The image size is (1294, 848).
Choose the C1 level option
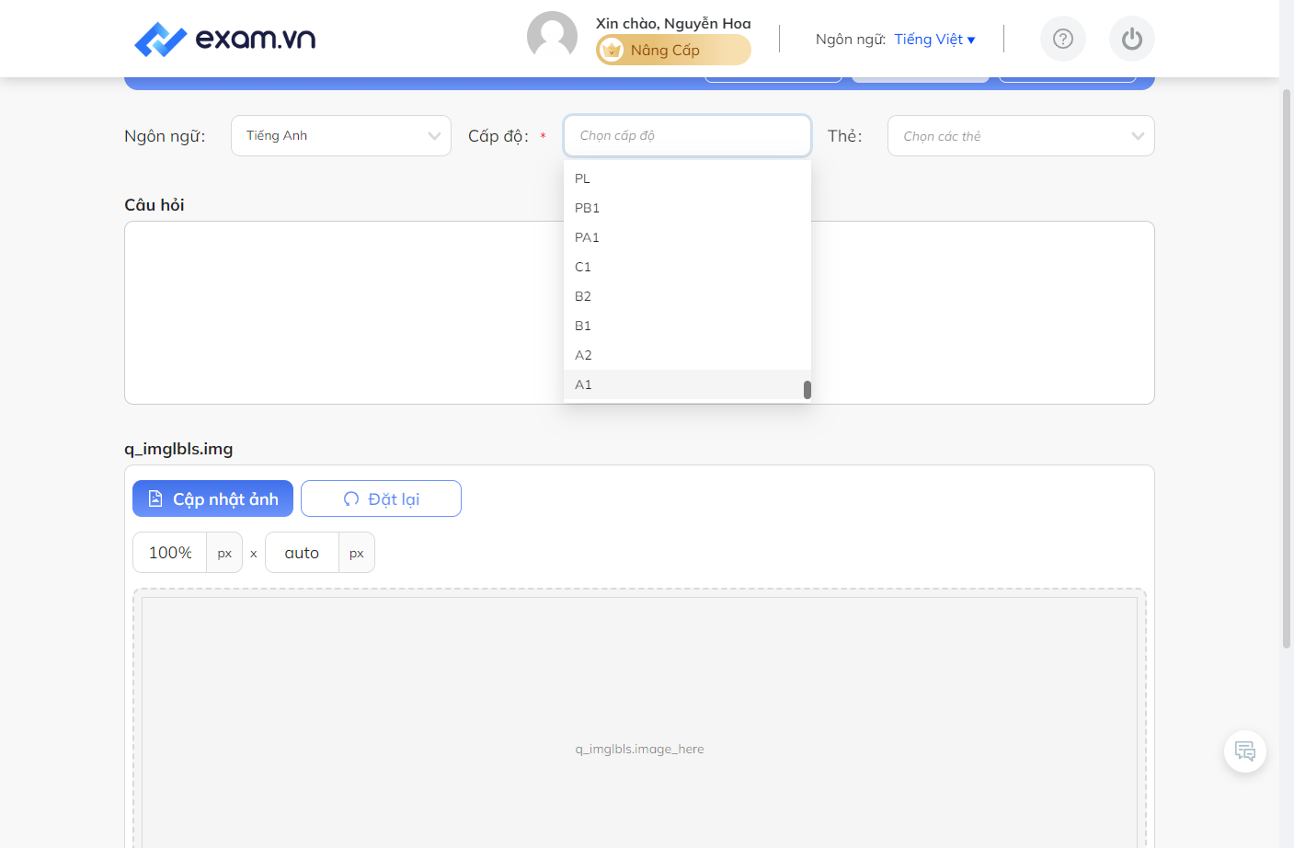click(x=687, y=267)
